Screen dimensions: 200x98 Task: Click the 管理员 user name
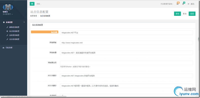click(x=5, y=12)
